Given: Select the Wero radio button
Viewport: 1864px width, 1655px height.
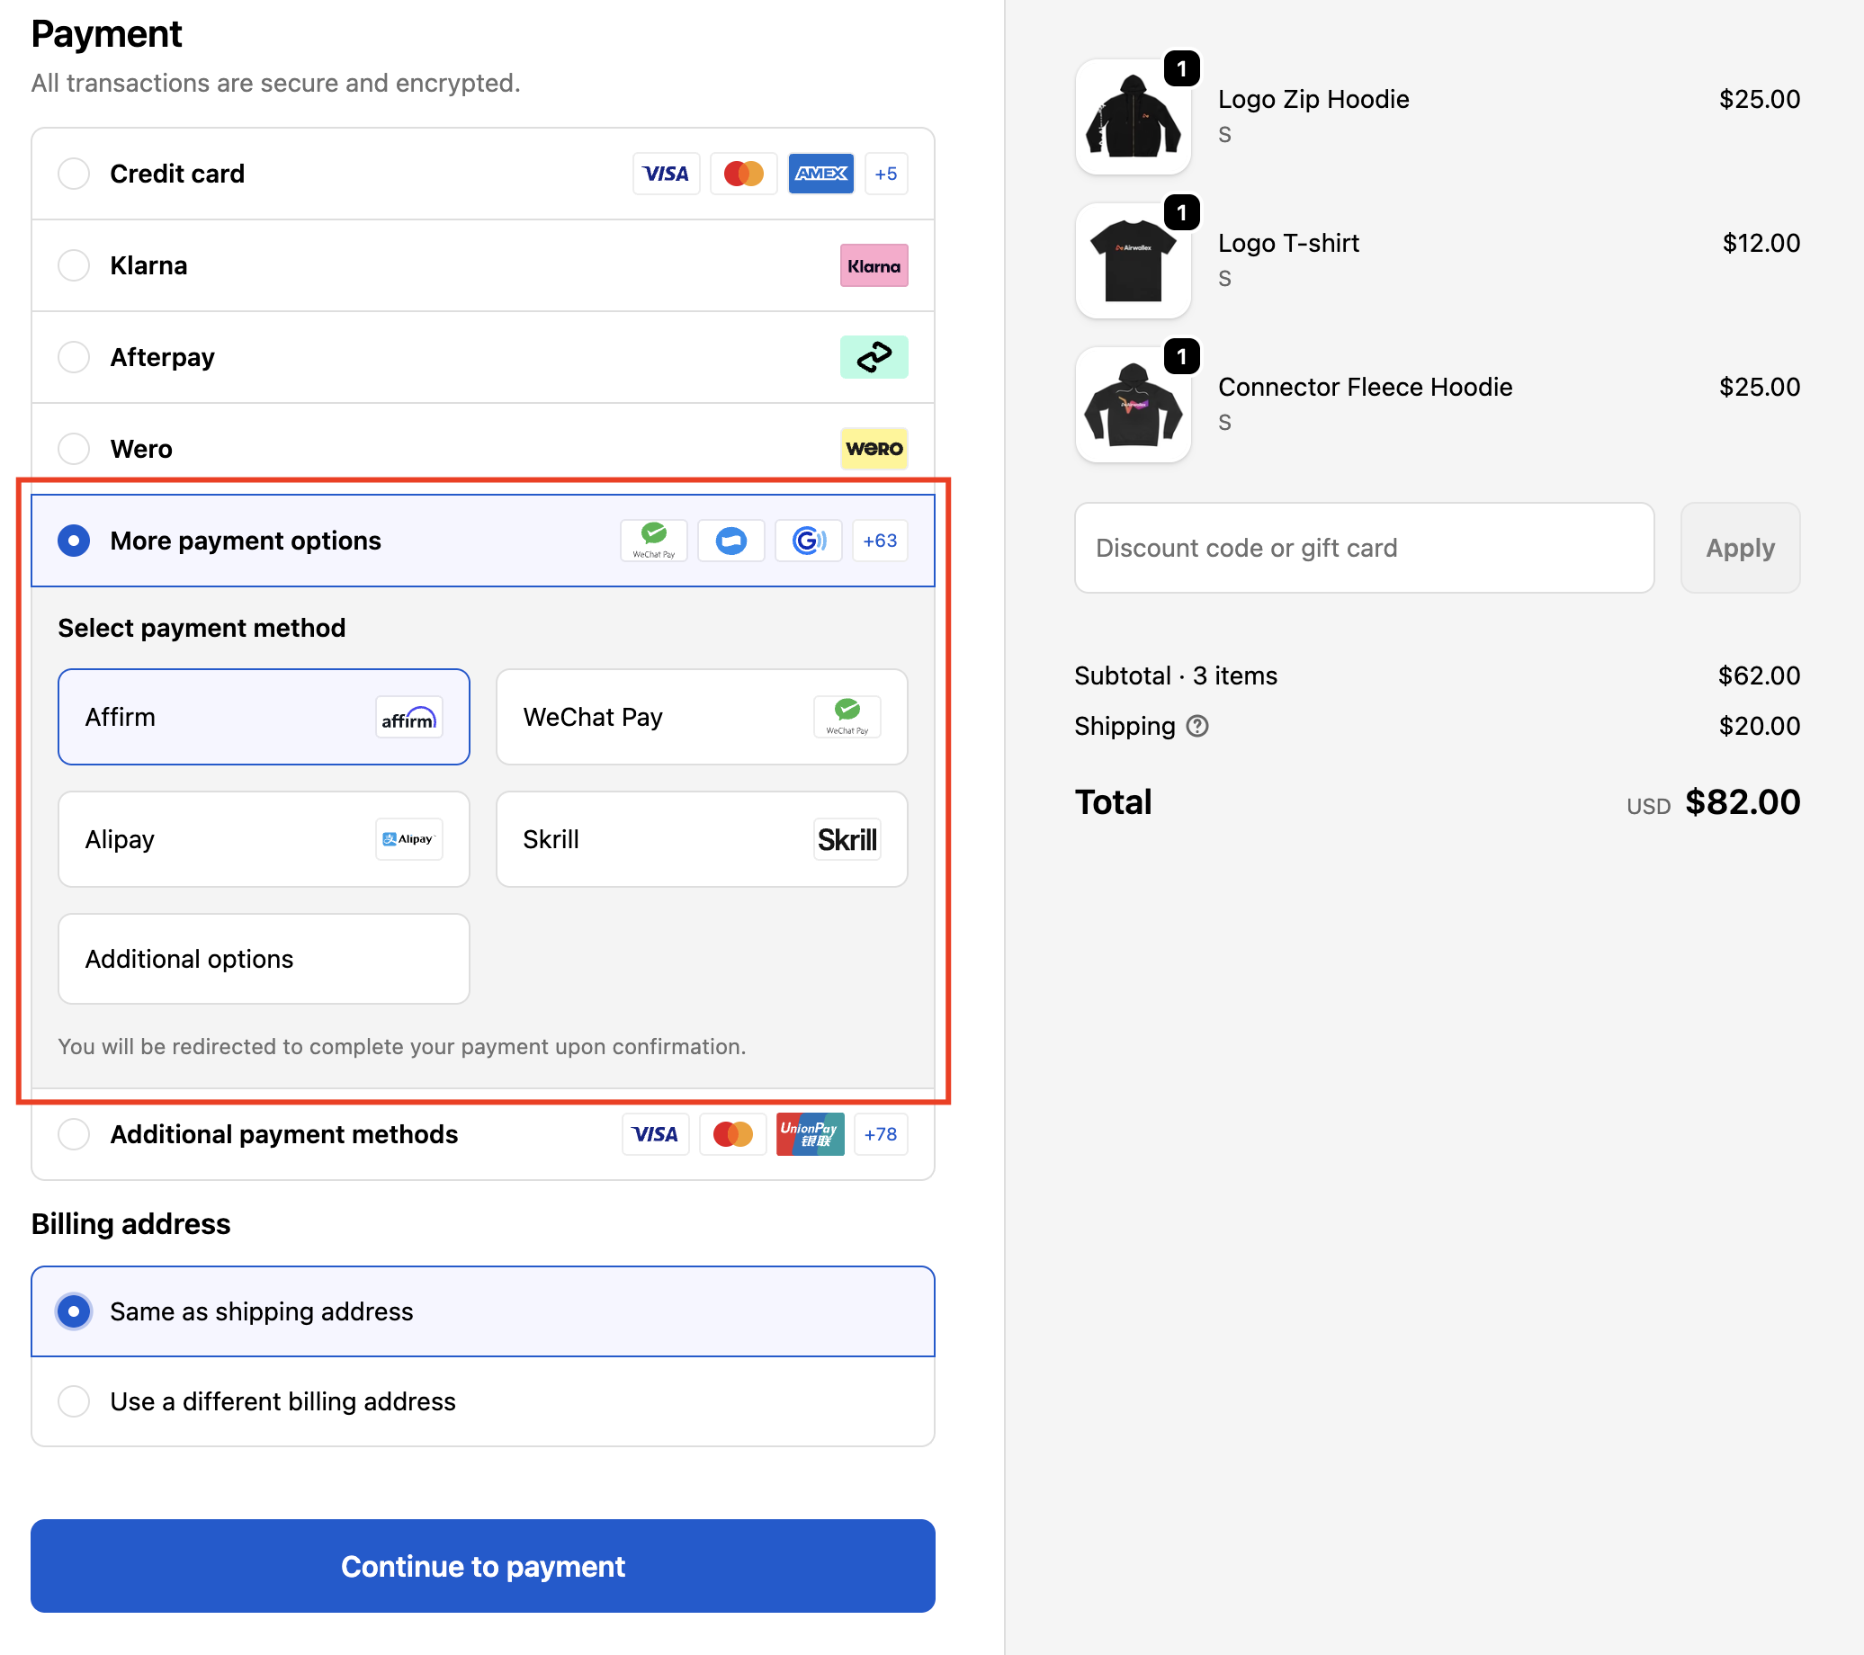Looking at the screenshot, I should 74,449.
